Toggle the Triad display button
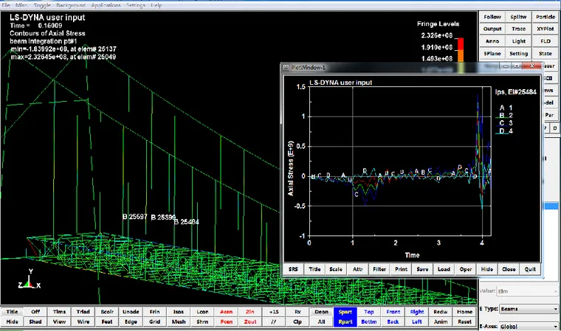 (x=83, y=312)
